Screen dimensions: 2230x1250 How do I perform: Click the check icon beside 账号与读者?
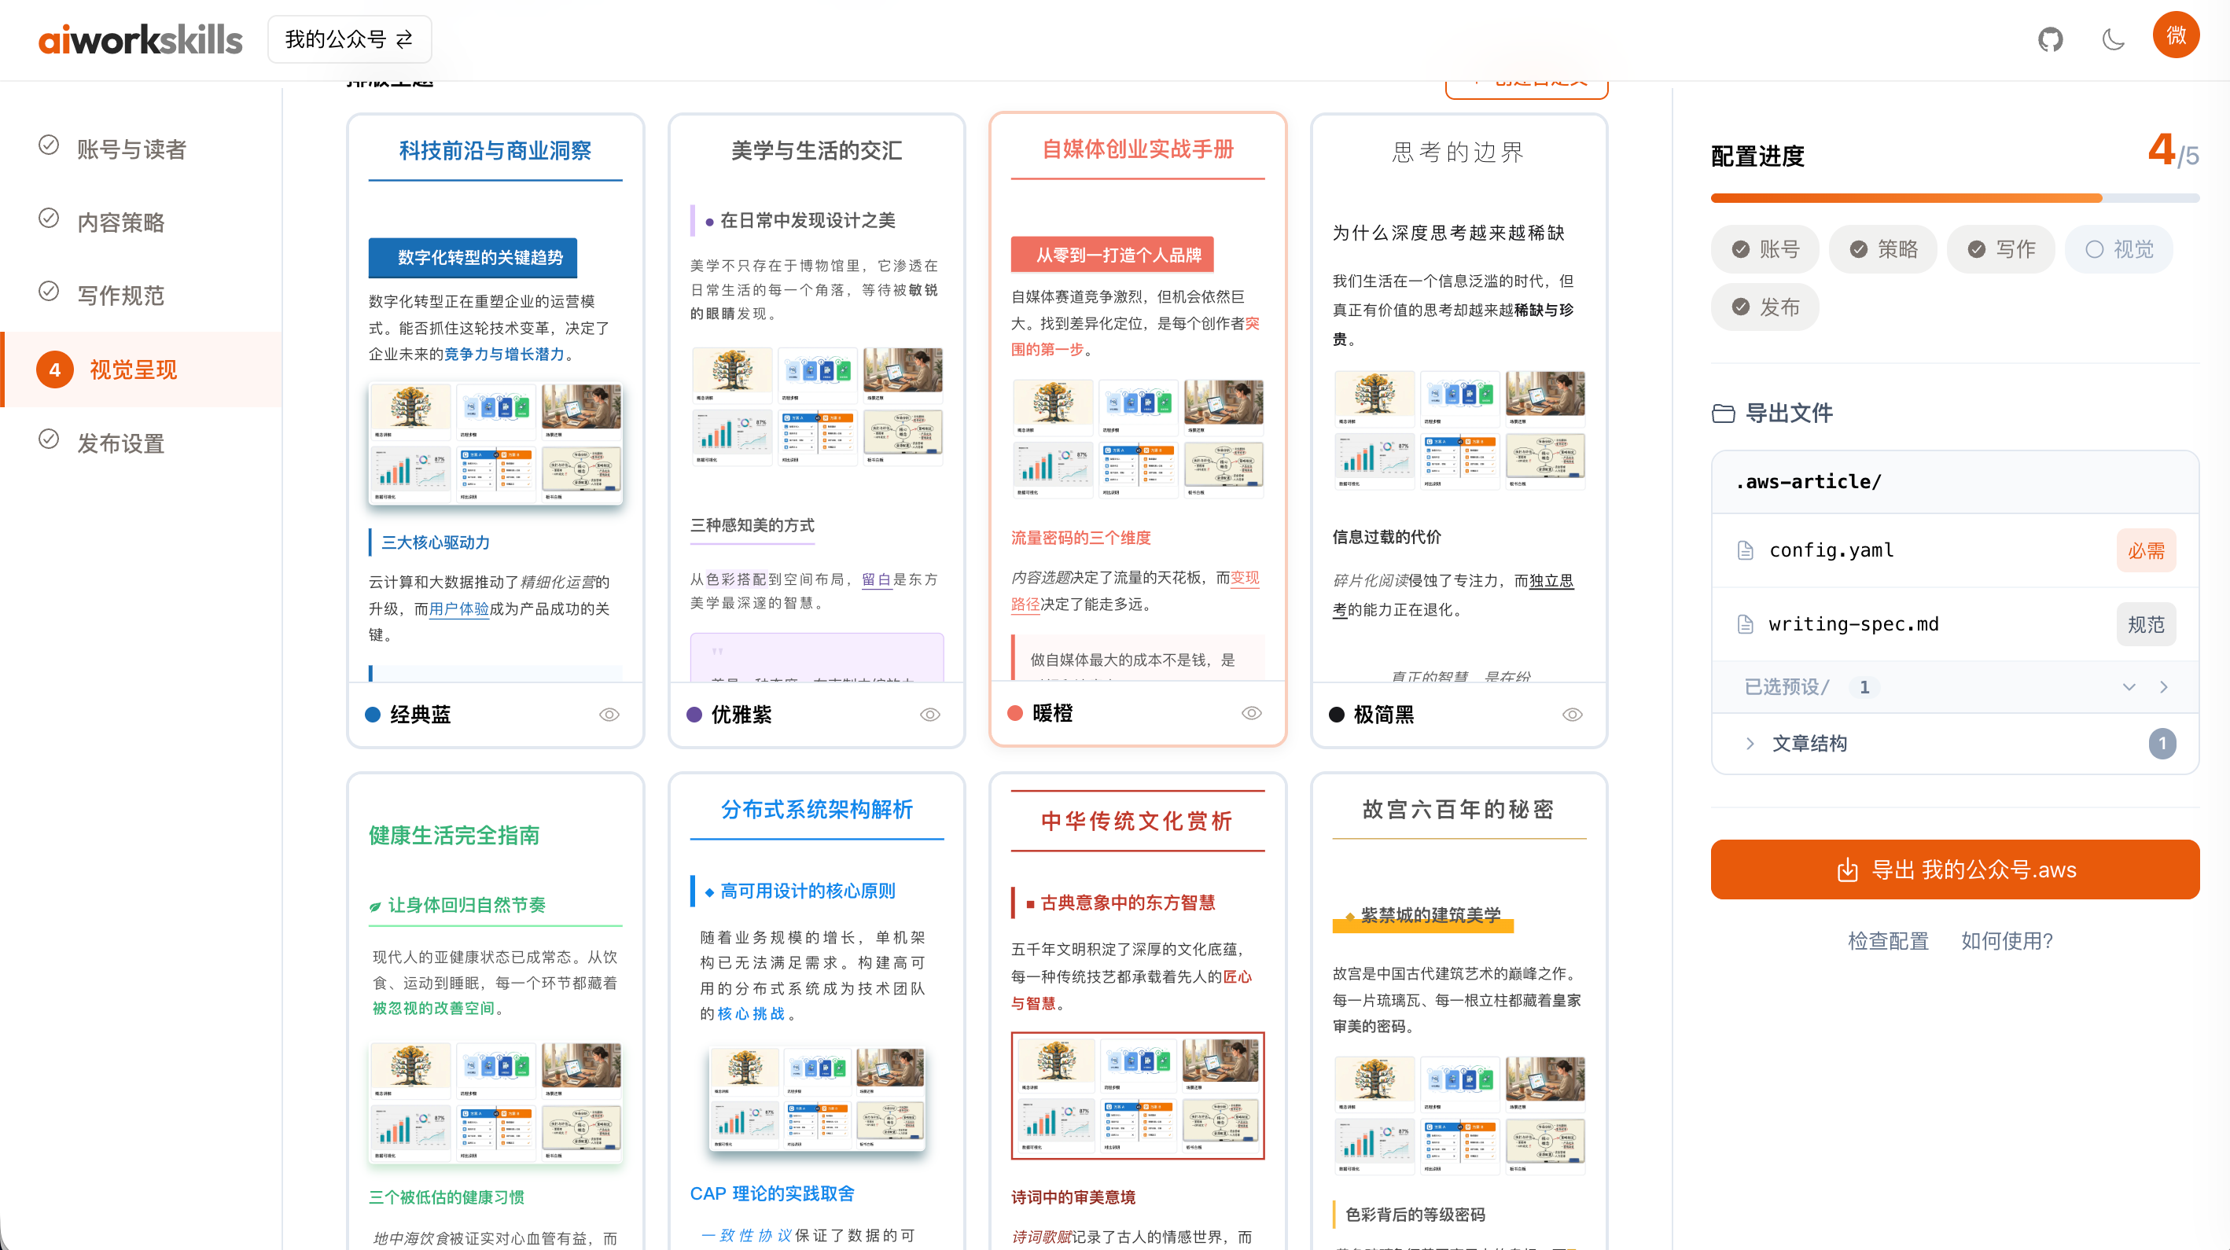pyautogui.click(x=49, y=145)
